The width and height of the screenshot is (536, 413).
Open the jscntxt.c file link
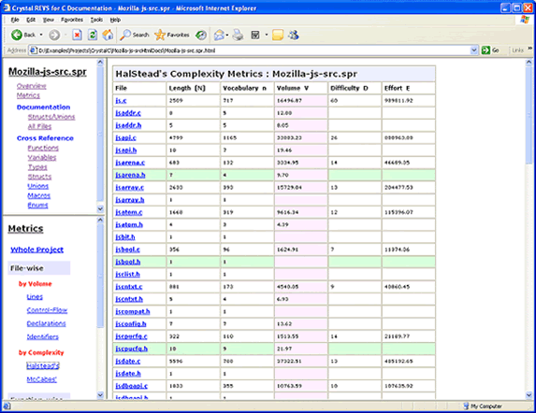click(129, 287)
